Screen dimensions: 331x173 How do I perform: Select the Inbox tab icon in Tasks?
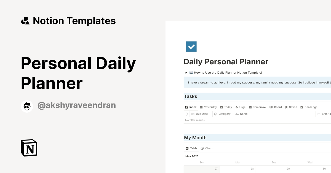[187, 107]
